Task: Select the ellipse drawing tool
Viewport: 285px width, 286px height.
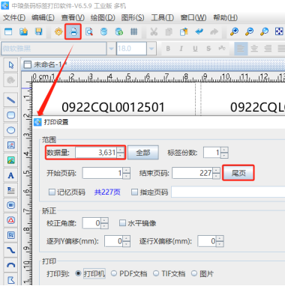Action: (10, 130)
